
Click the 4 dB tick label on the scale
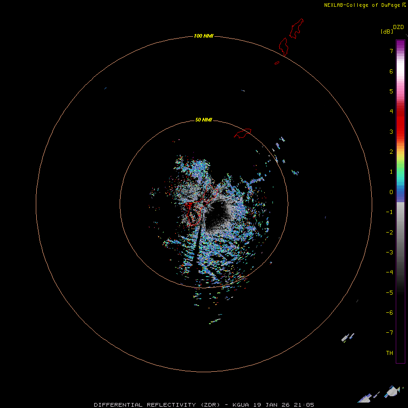point(391,111)
